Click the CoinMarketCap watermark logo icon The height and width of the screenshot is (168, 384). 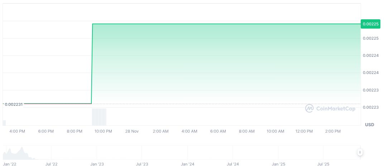pos(309,108)
